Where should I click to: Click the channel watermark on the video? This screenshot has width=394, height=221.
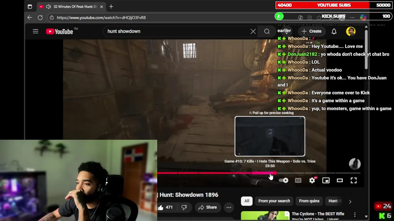click(x=355, y=164)
